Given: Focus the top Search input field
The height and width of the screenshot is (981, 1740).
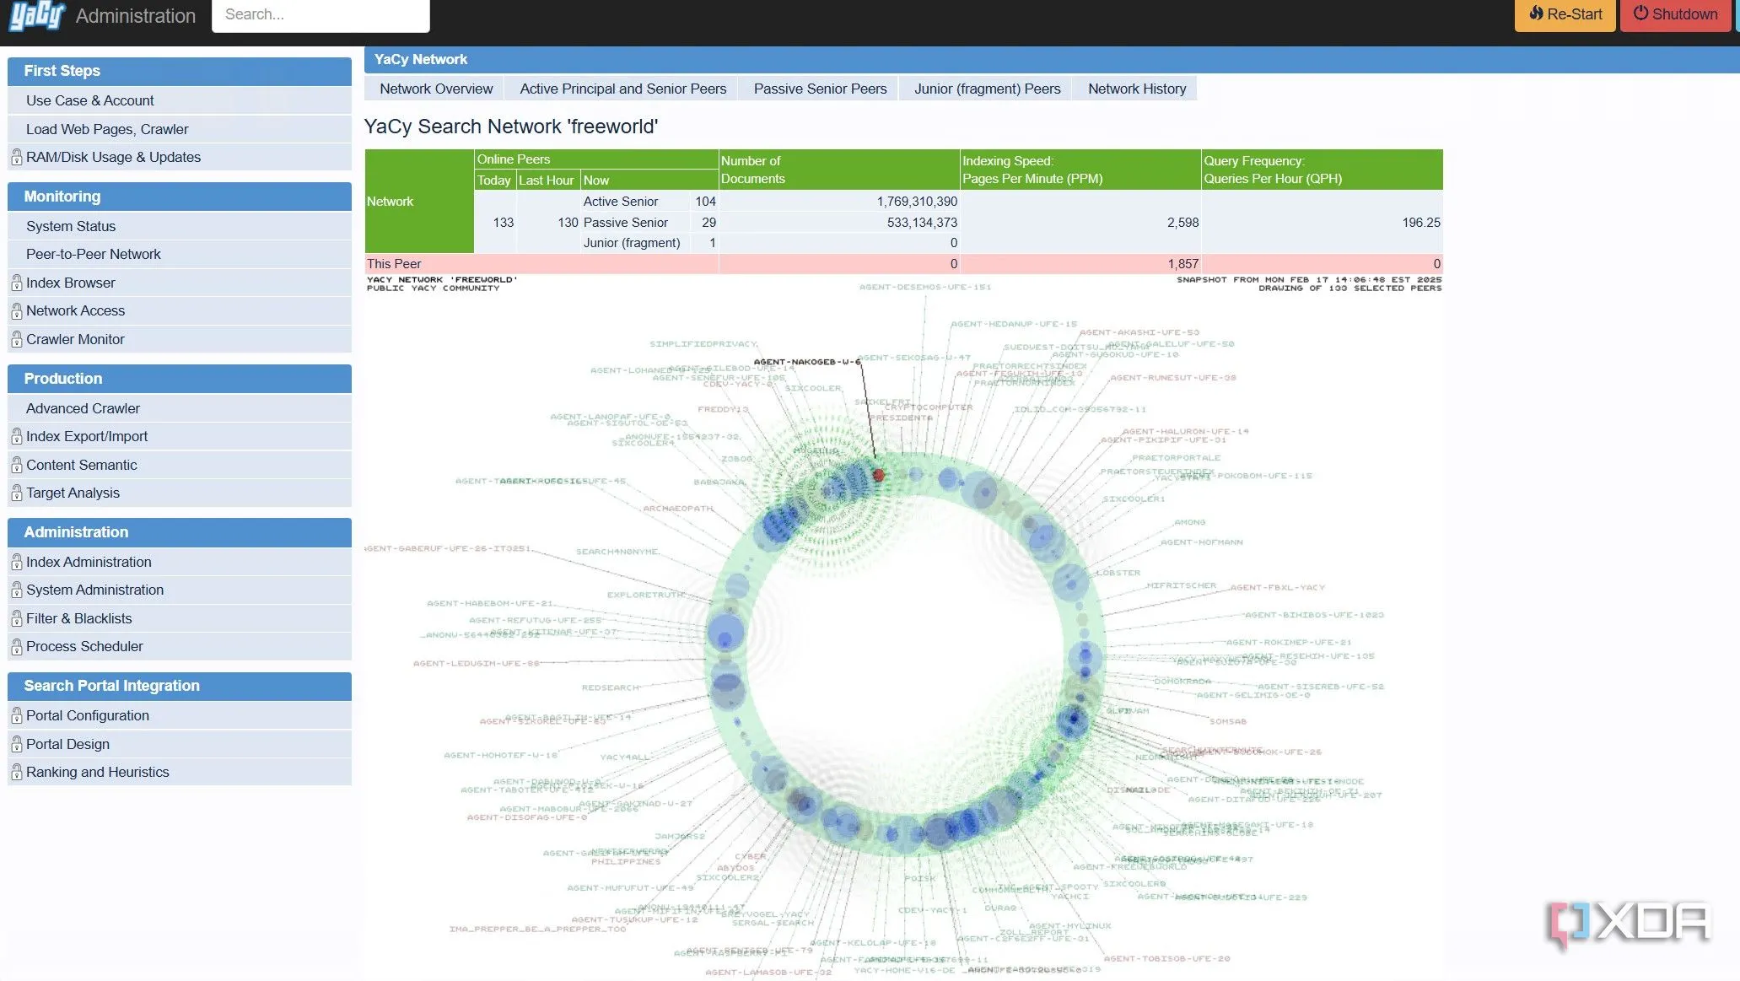Looking at the screenshot, I should (x=321, y=15).
